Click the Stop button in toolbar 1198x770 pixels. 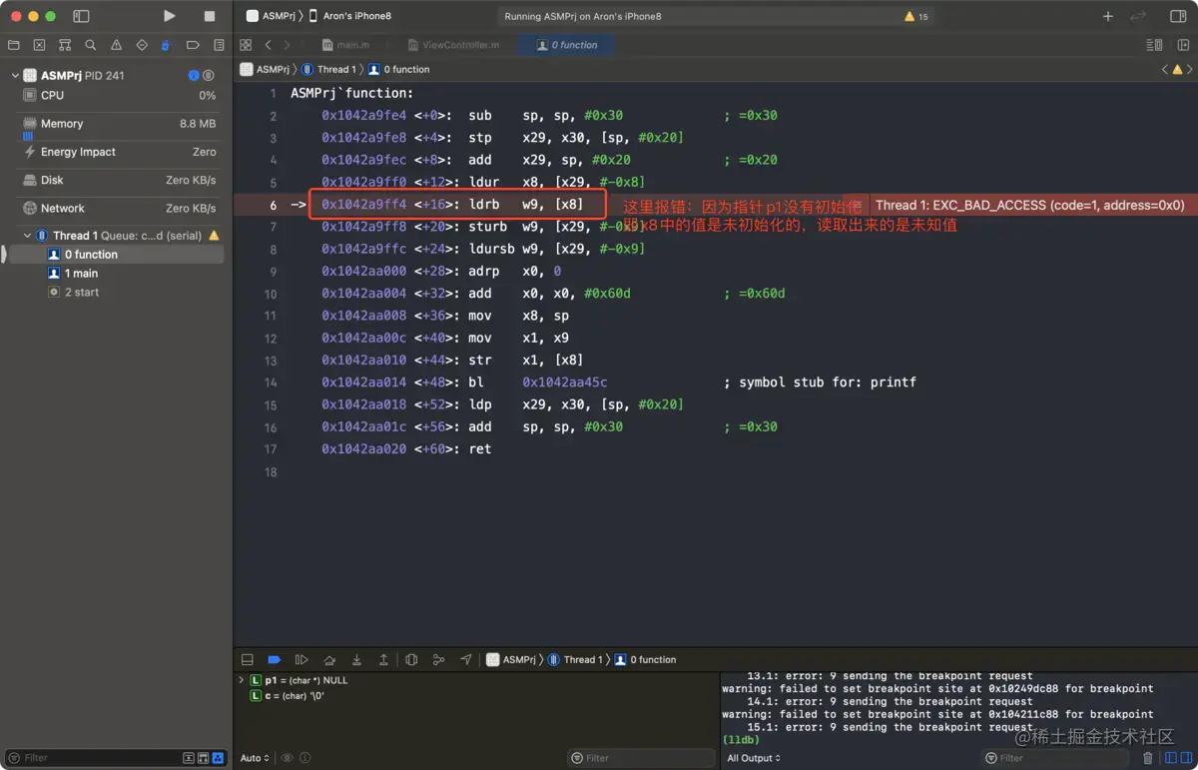(210, 16)
